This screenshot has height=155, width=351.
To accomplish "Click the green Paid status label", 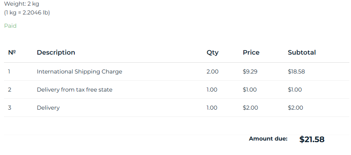I will click(10, 26).
